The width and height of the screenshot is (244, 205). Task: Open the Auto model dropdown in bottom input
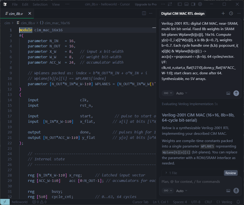point(182,190)
